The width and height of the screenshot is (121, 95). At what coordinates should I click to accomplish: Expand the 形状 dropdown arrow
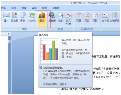[23, 24]
